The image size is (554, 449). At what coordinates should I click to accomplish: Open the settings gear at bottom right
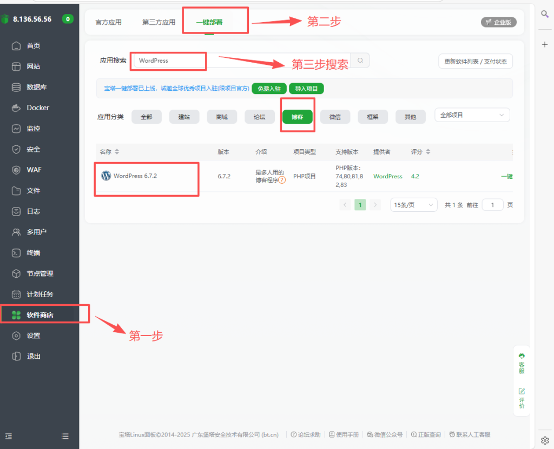click(x=545, y=440)
